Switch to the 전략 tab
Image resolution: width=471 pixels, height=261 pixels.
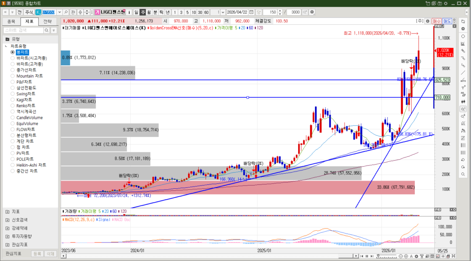(x=47, y=21)
